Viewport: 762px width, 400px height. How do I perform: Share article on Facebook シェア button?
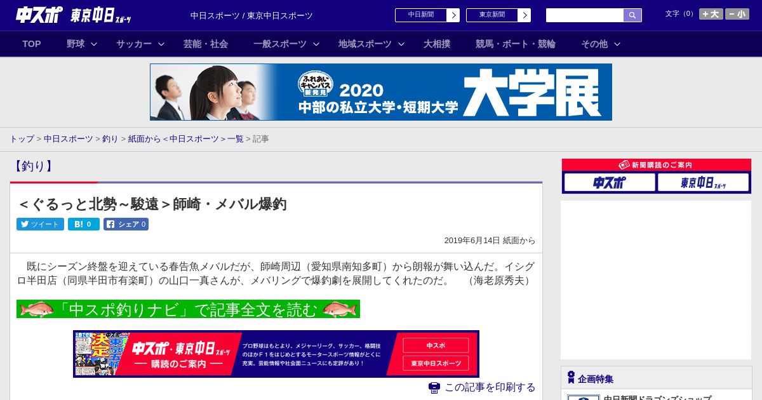point(126,224)
